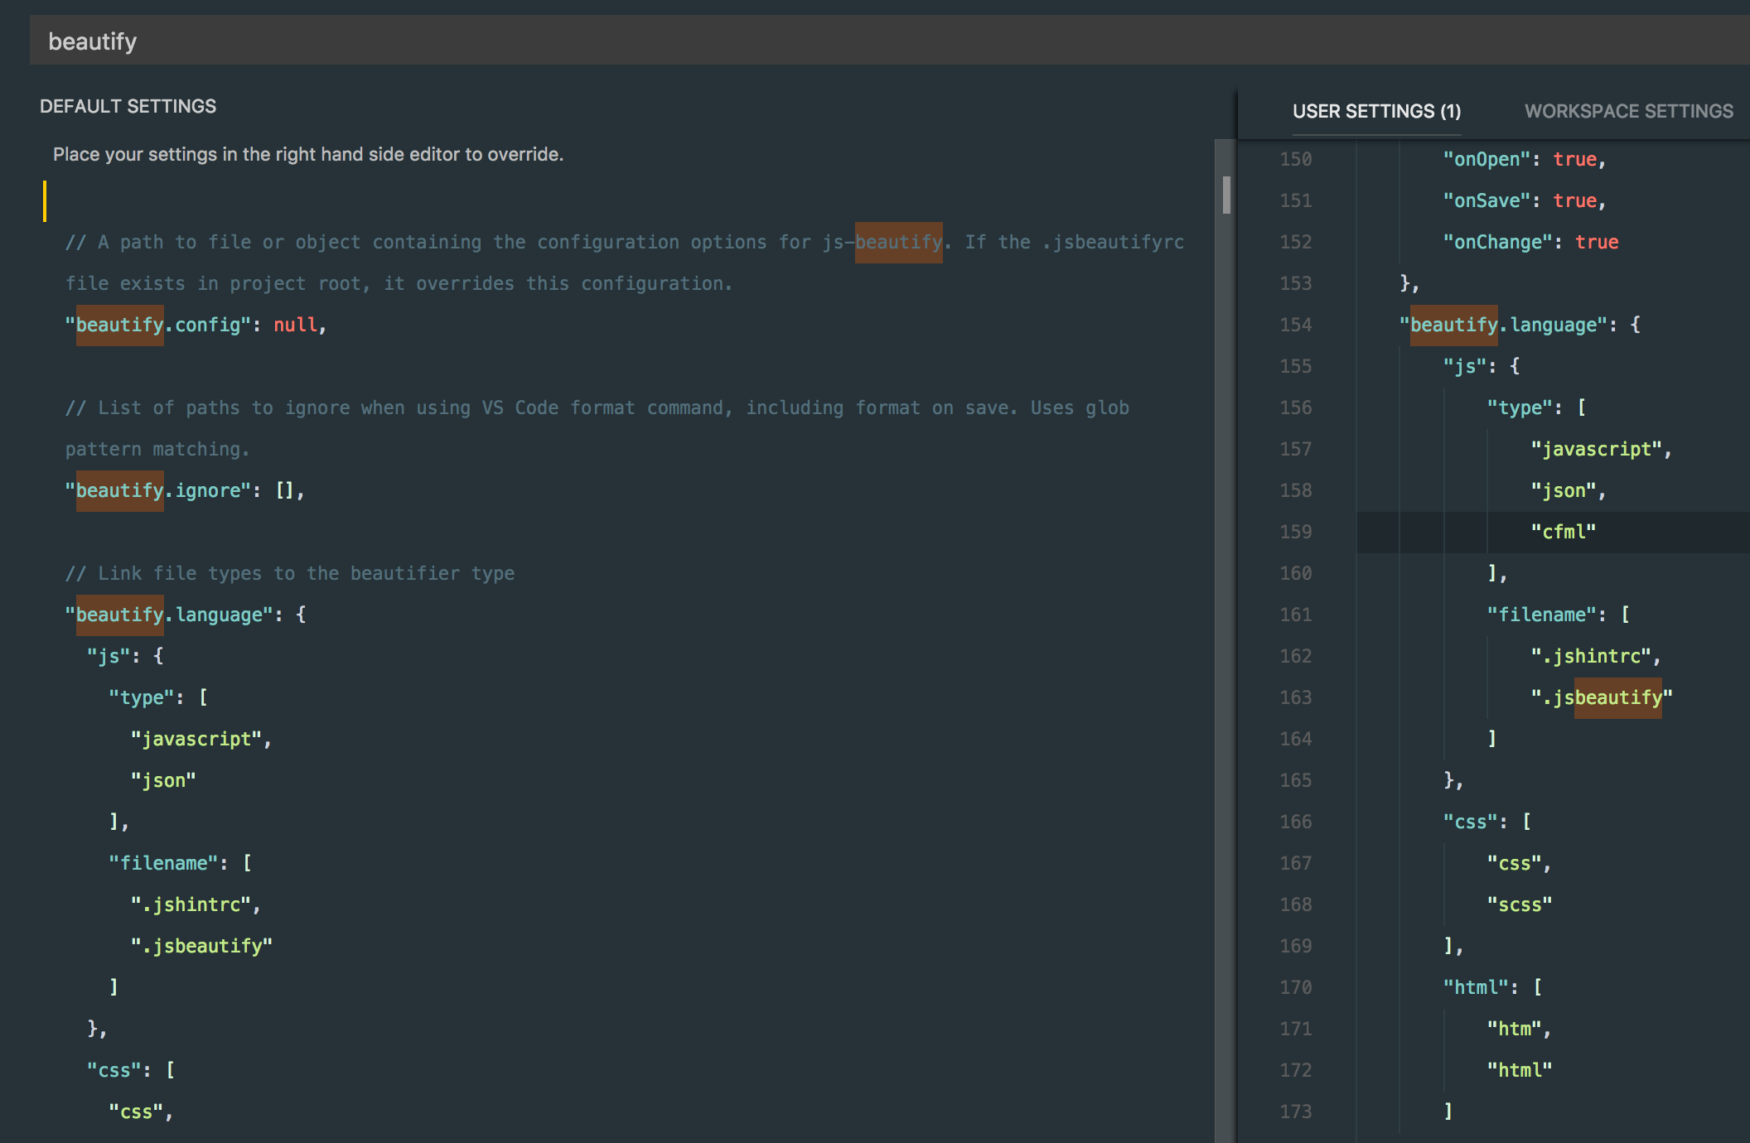Click "scss" entry in user settings
The height and width of the screenshot is (1143, 1750).
tap(1519, 904)
